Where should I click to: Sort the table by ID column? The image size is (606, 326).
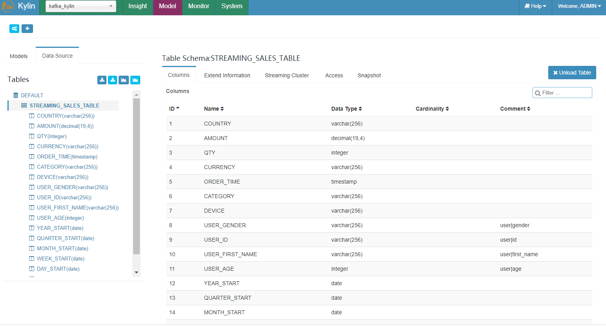pos(174,109)
